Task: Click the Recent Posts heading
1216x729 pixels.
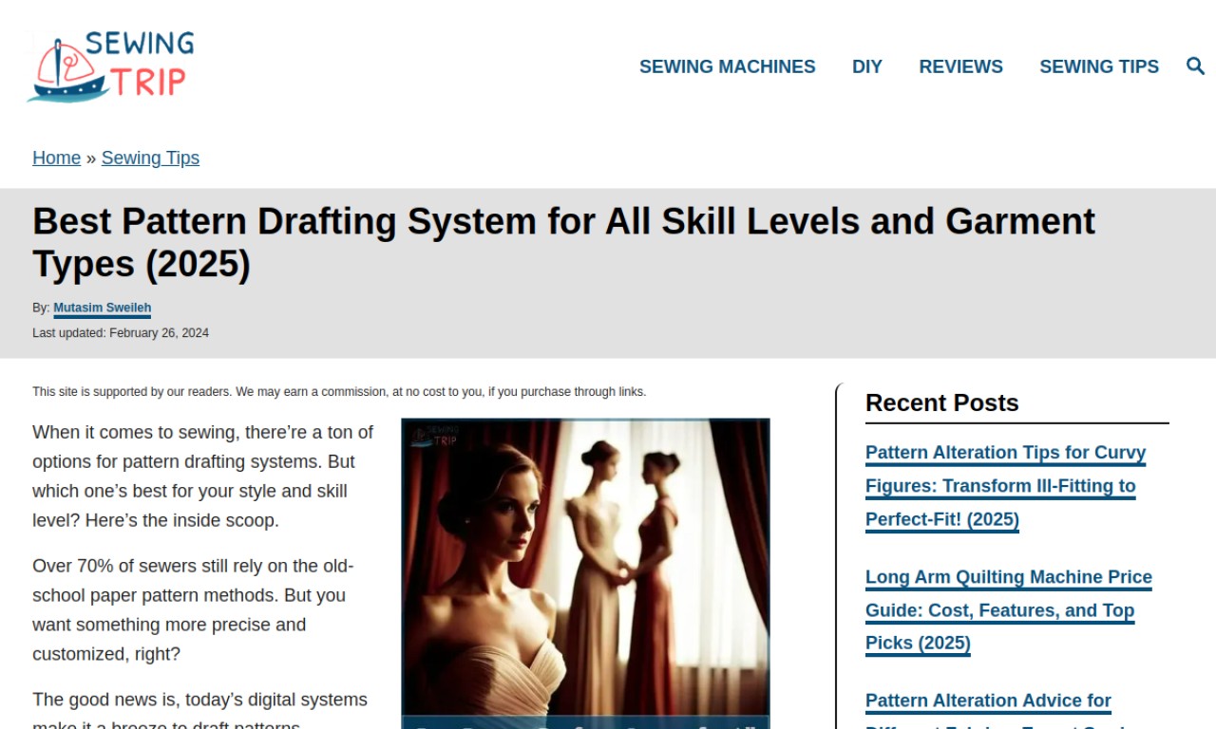Action: pos(941,402)
